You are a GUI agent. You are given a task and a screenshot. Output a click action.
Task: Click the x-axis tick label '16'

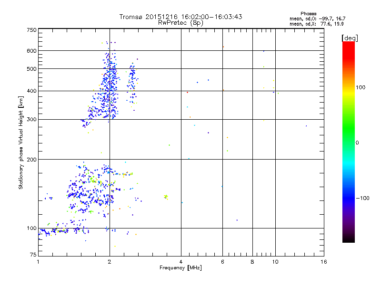click(324, 262)
